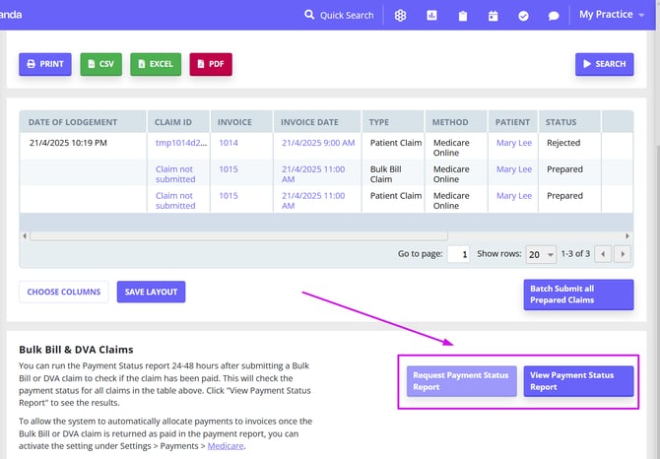Sort by Date of Lodgement column header

pyautogui.click(x=73, y=122)
